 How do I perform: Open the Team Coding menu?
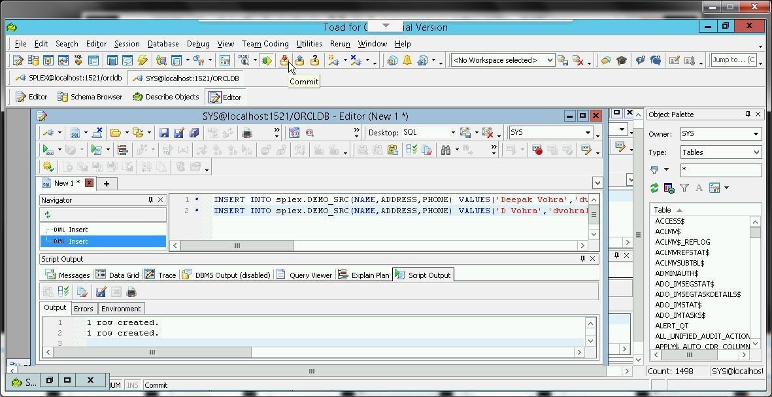click(x=265, y=44)
